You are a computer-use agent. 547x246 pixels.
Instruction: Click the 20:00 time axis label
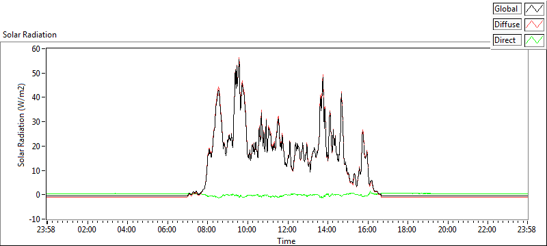point(448,230)
